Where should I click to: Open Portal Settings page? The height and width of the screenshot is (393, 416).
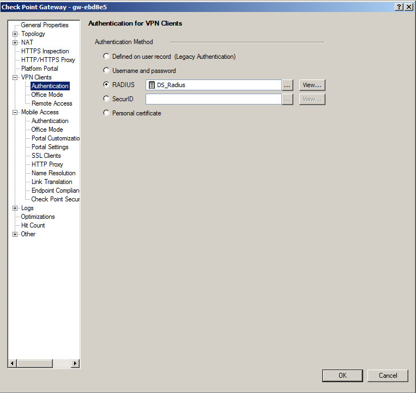[50, 147]
